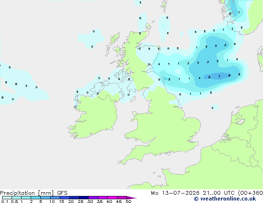Screen dimensions: 263x203
Task: Click the '15' legend scale label
Action: (61, 201)
